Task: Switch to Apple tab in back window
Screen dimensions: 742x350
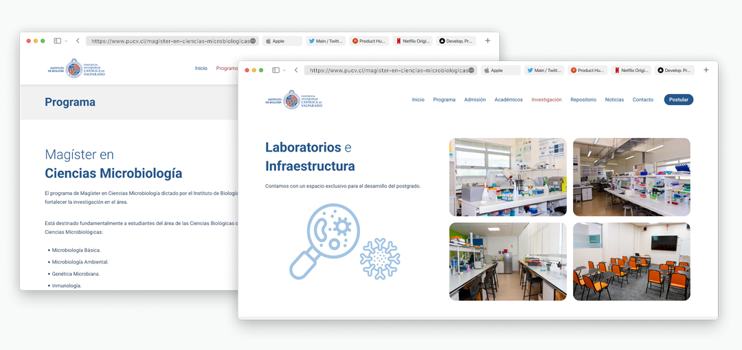Action: click(x=282, y=41)
